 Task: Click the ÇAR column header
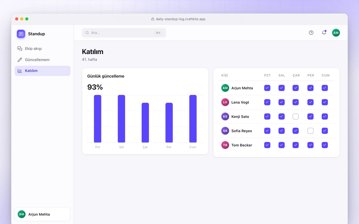296,75
